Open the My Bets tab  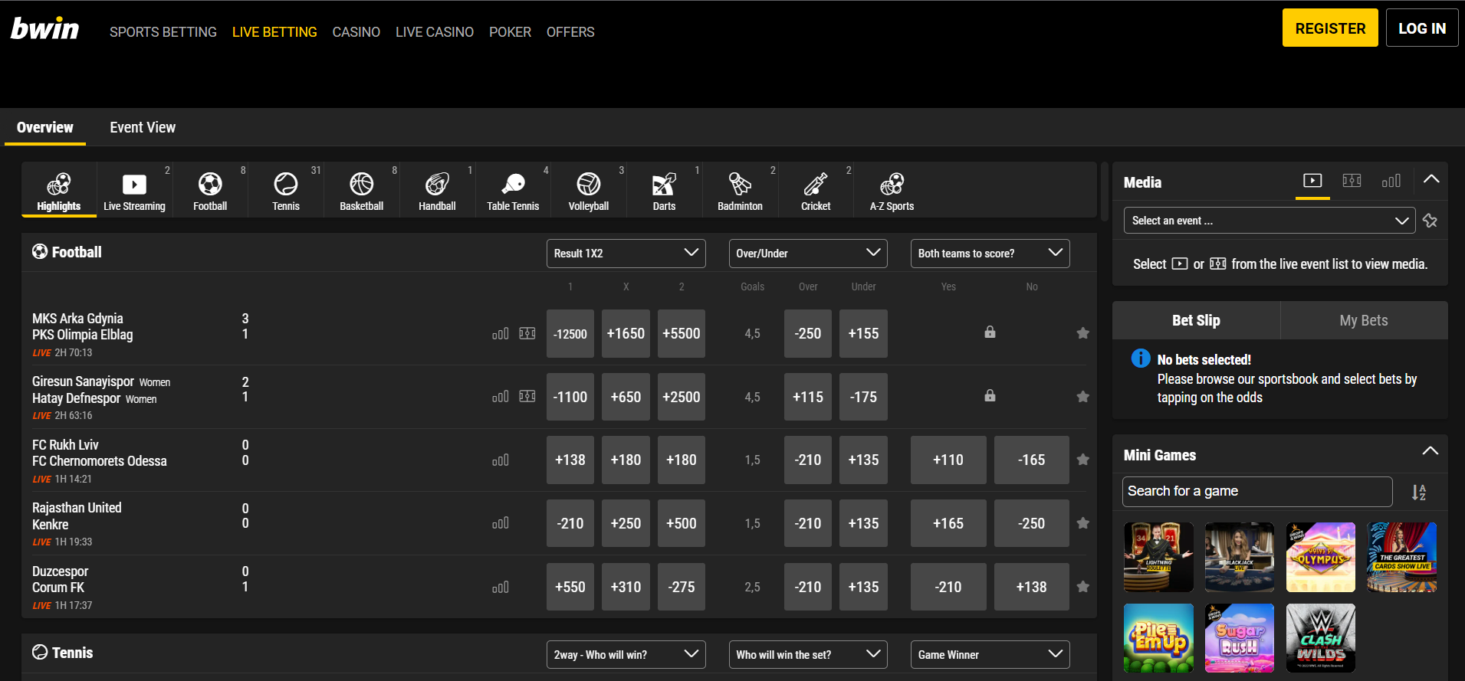[x=1363, y=320]
